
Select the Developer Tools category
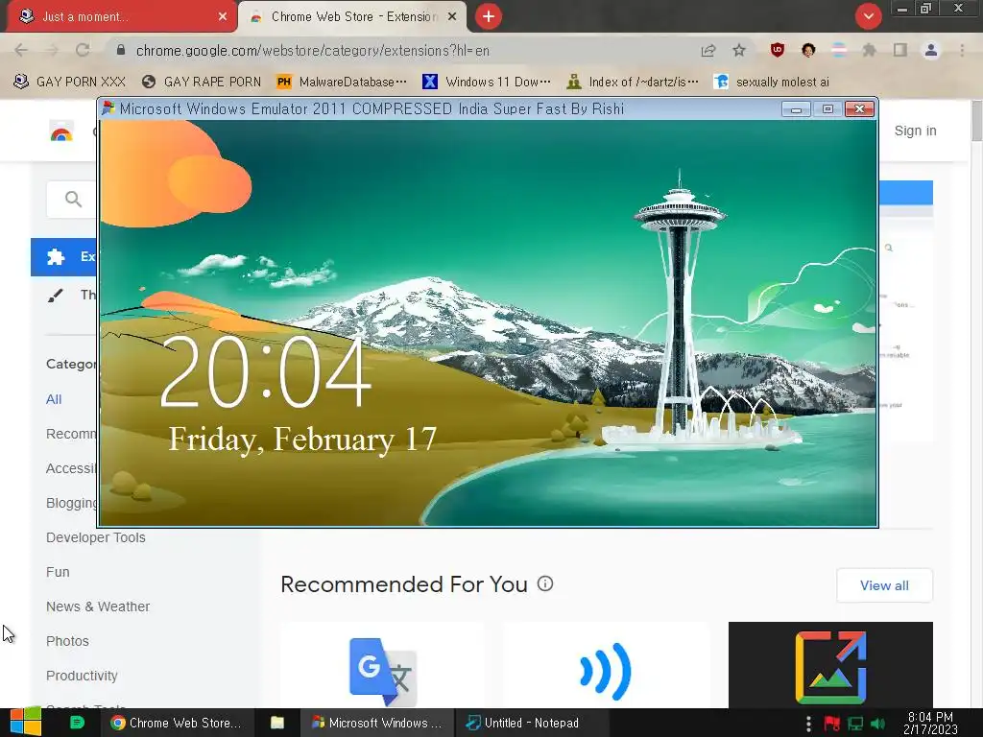[x=96, y=537]
